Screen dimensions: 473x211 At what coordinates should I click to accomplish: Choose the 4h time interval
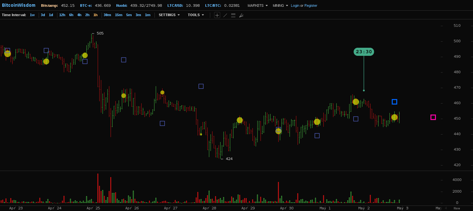click(79, 15)
